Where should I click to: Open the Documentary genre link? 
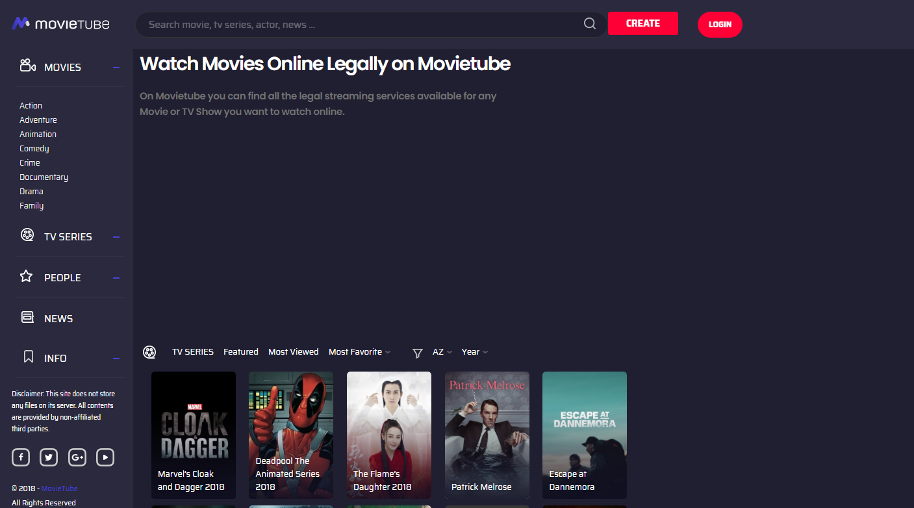44,177
